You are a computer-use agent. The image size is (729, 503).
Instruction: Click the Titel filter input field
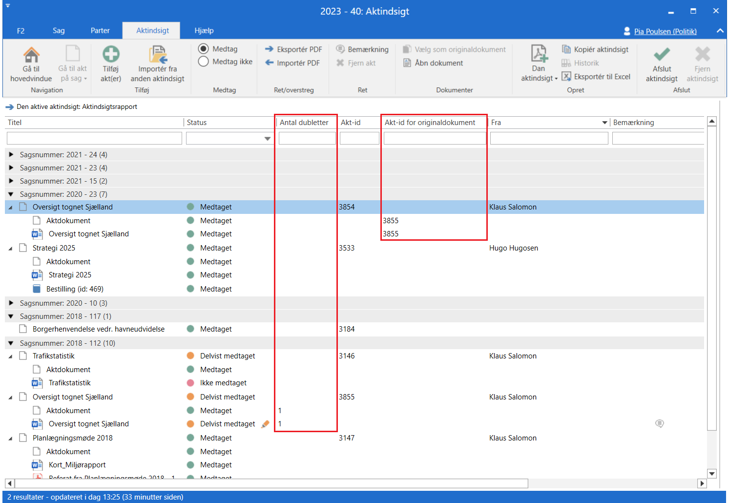(x=94, y=138)
